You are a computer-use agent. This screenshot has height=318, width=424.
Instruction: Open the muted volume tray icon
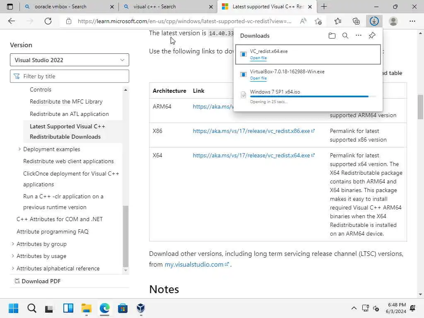coord(376,308)
